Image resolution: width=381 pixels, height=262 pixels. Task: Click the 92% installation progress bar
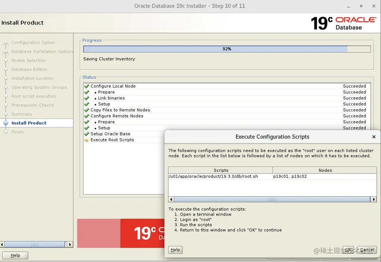[x=227, y=49]
